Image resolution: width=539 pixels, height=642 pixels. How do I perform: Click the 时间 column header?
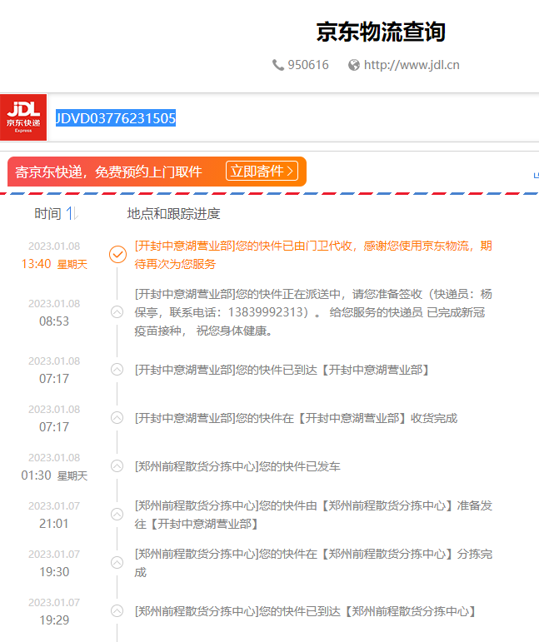pos(48,213)
